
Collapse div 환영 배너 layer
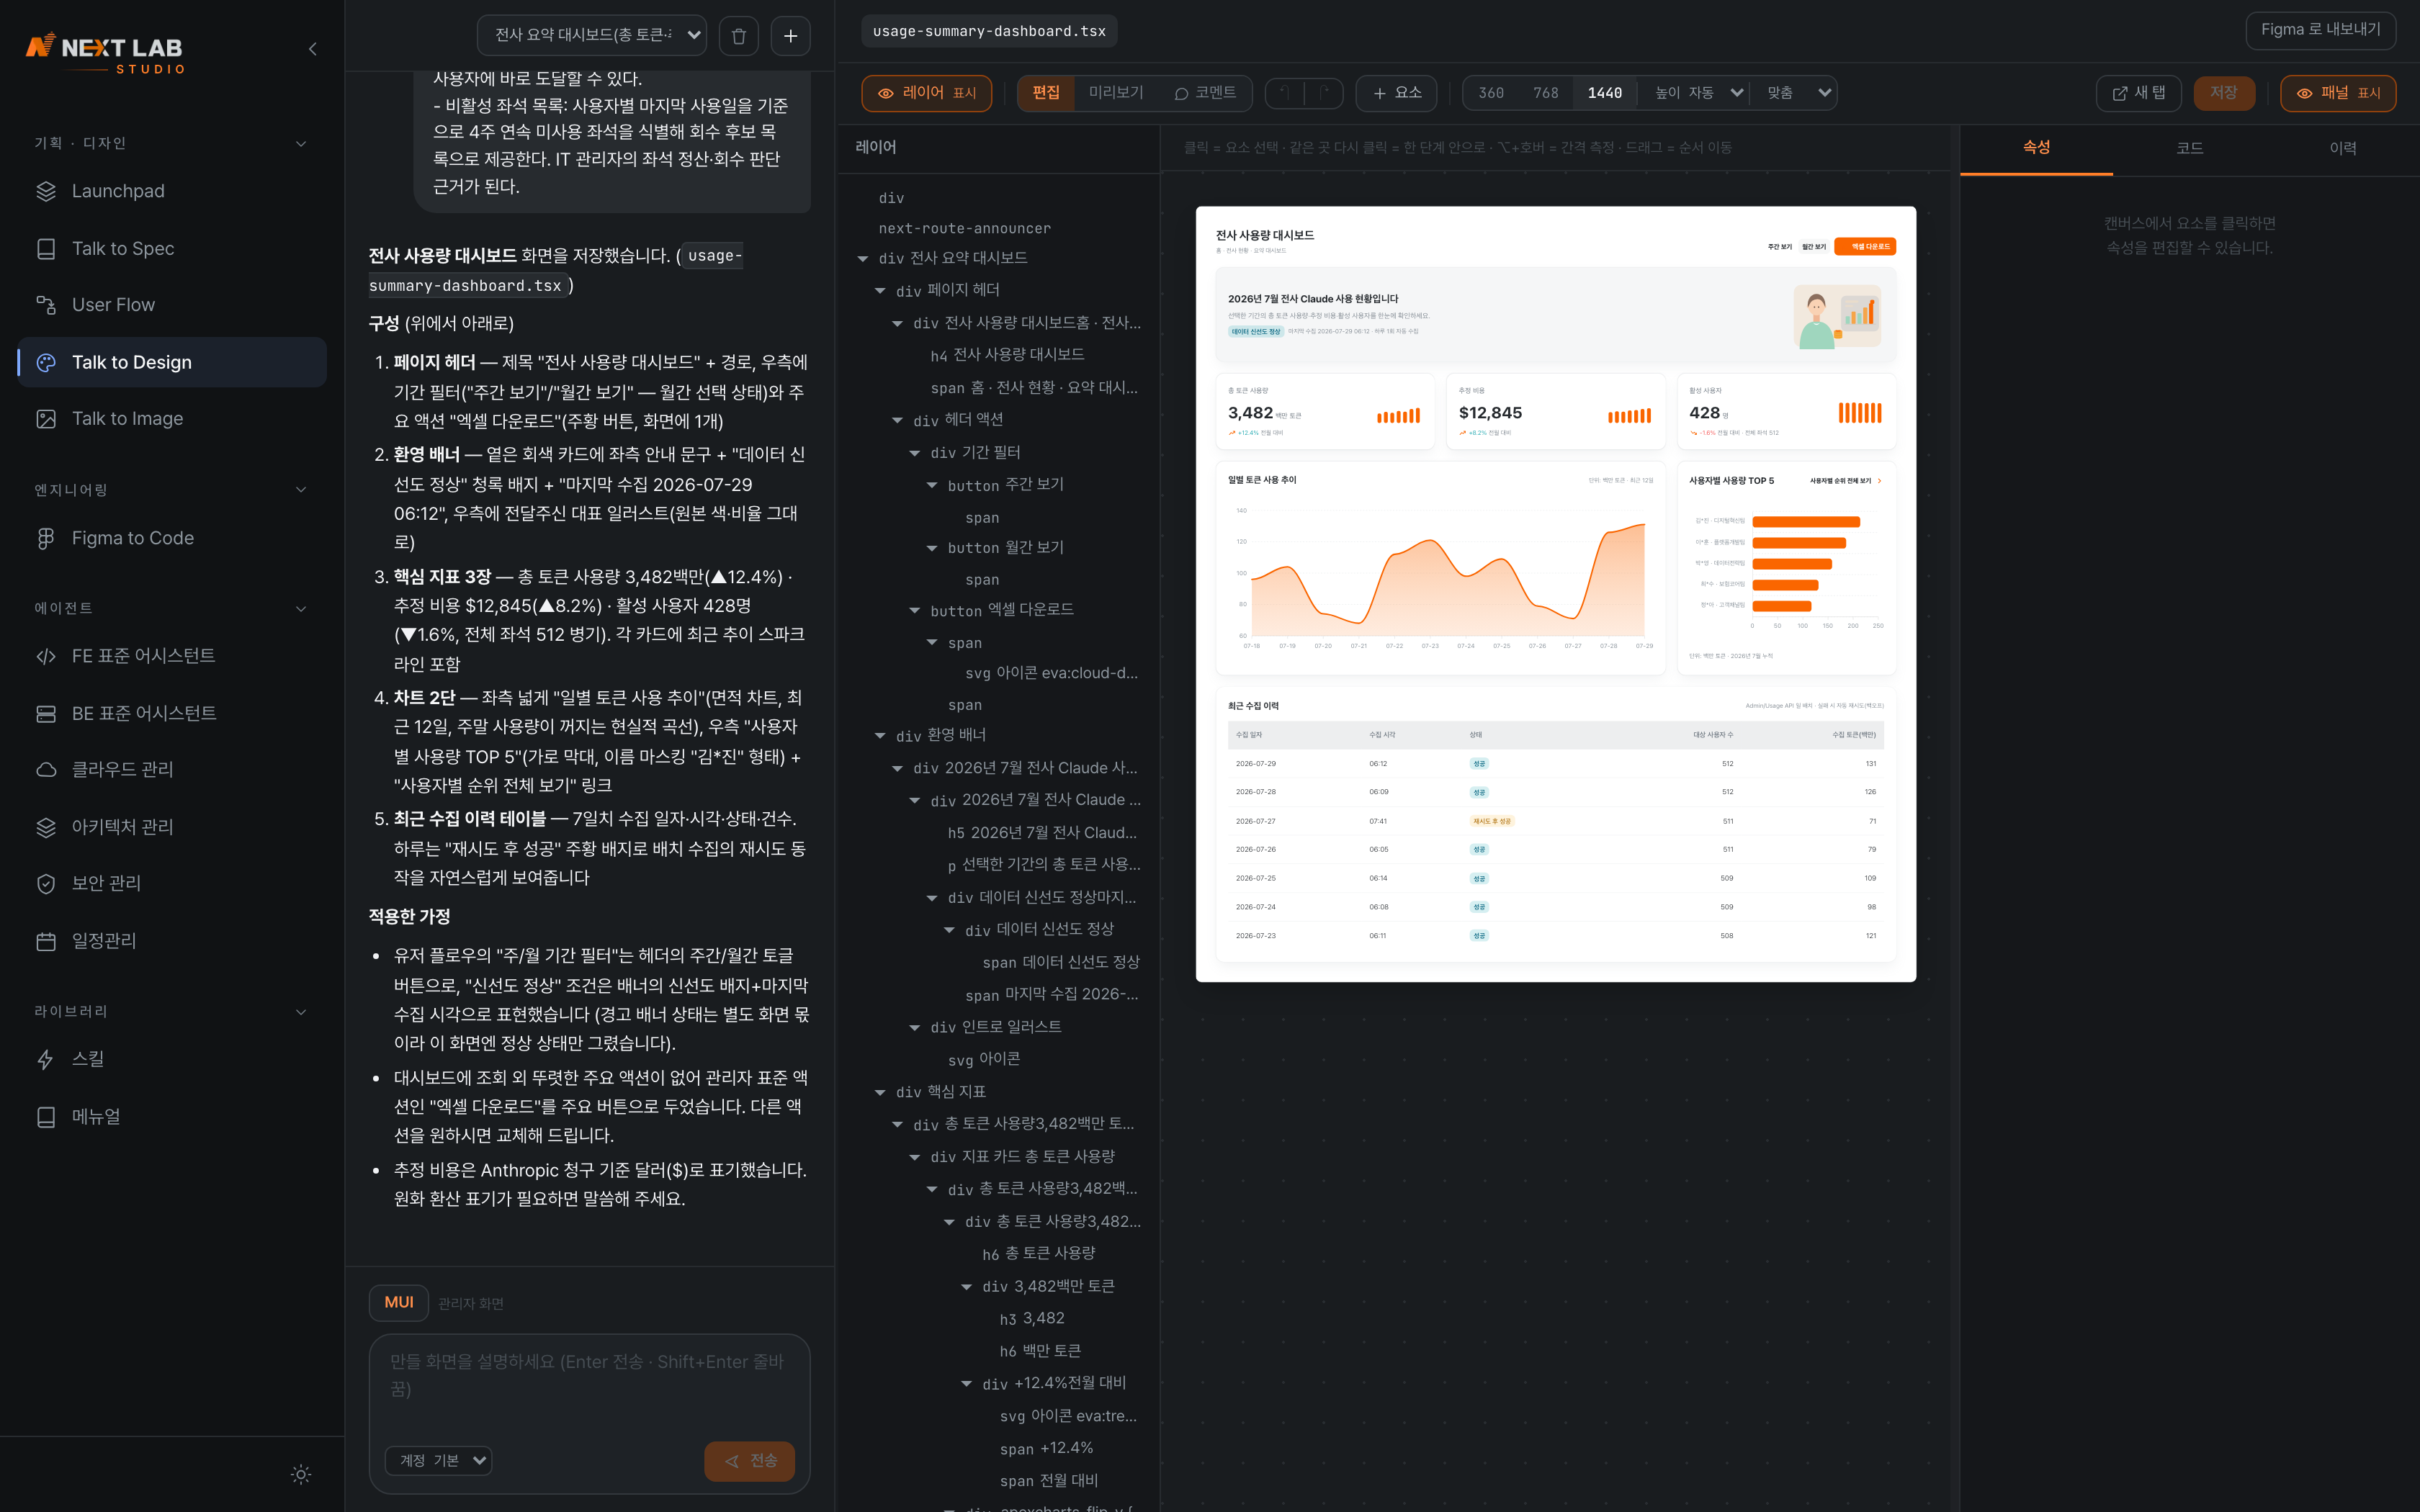pyautogui.click(x=881, y=735)
